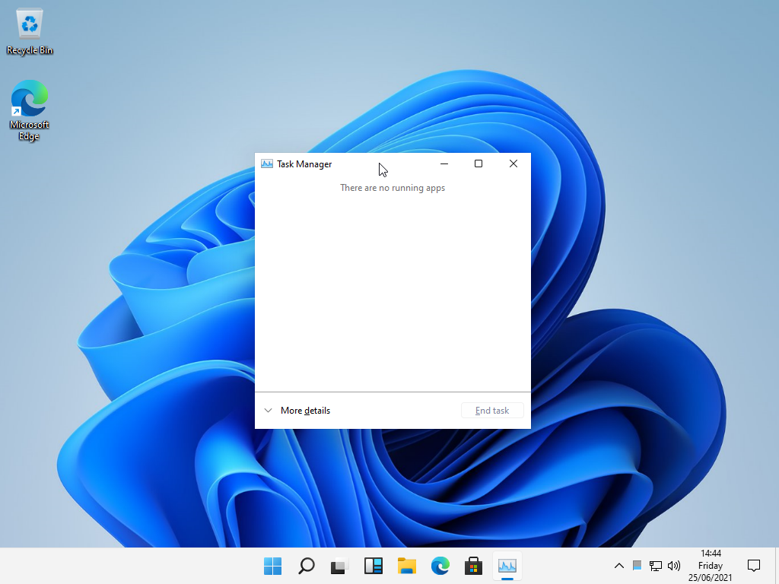The width and height of the screenshot is (779, 584).
Task: Open the notification center speech bubble
Action: point(754,566)
